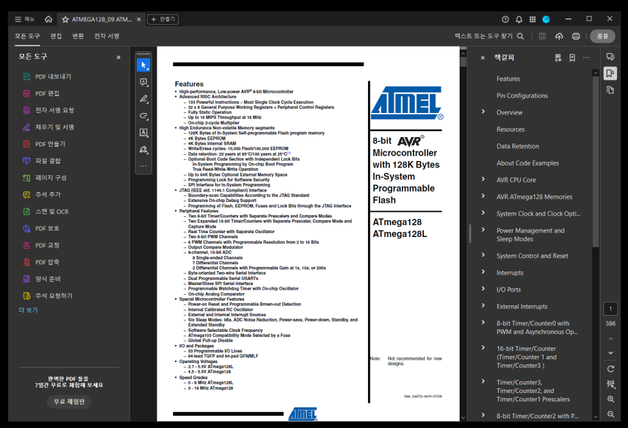Expand the Overview bookmark
This screenshot has width=628, height=428.
(x=483, y=112)
